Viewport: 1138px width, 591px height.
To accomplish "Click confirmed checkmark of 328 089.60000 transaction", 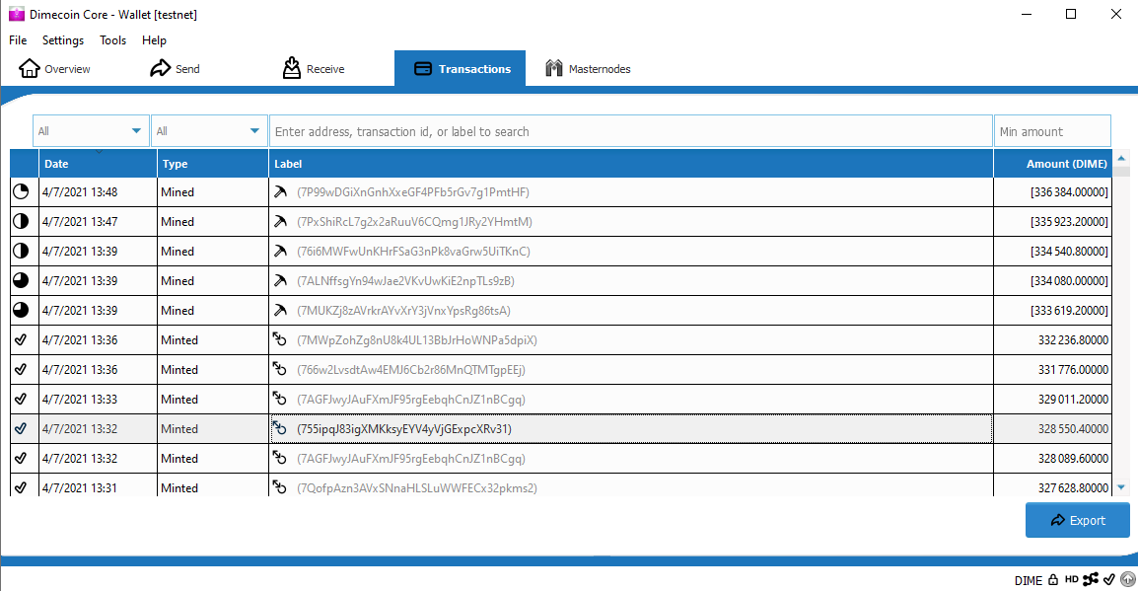I will (21, 458).
